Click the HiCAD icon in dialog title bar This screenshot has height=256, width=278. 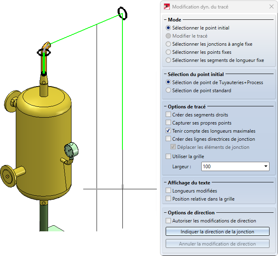(x=166, y=7)
